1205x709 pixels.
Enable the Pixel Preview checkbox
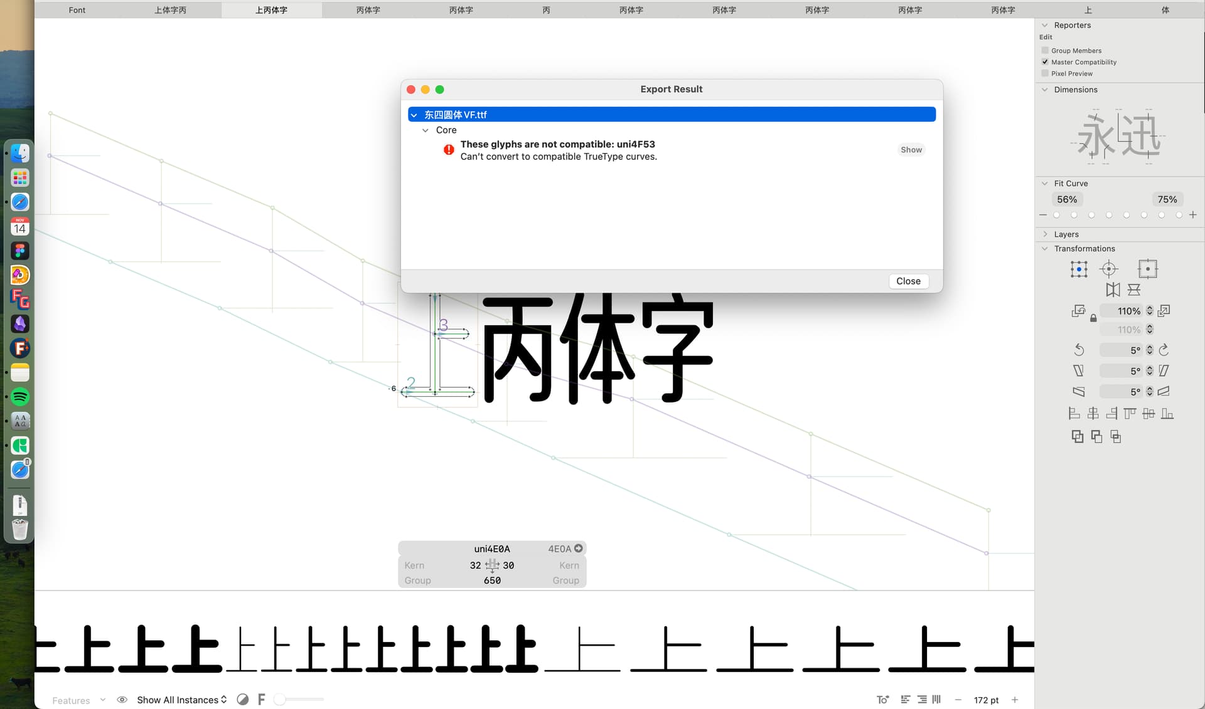coord(1045,73)
